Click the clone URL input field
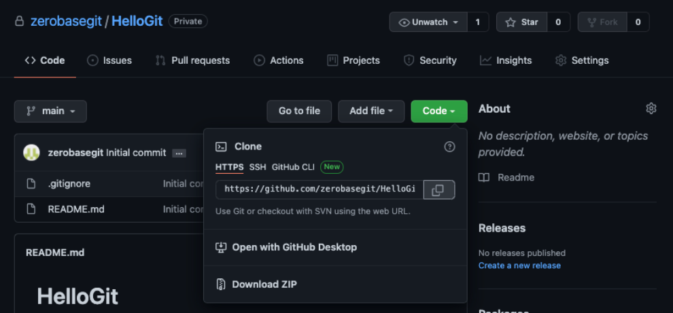Viewport: 673px width, 313px height. click(320, 189)
